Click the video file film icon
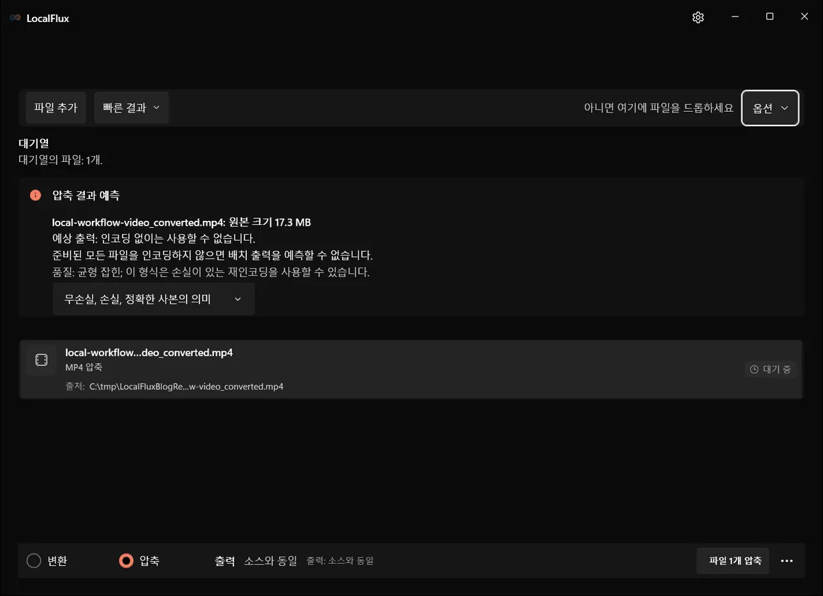 point(41,360)
